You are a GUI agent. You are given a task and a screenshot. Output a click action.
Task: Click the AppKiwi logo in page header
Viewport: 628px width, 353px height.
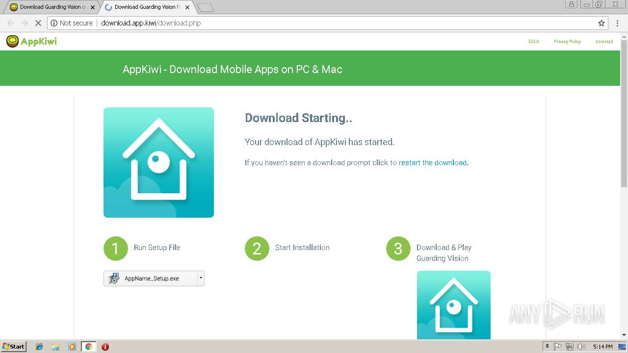(31, 42)
